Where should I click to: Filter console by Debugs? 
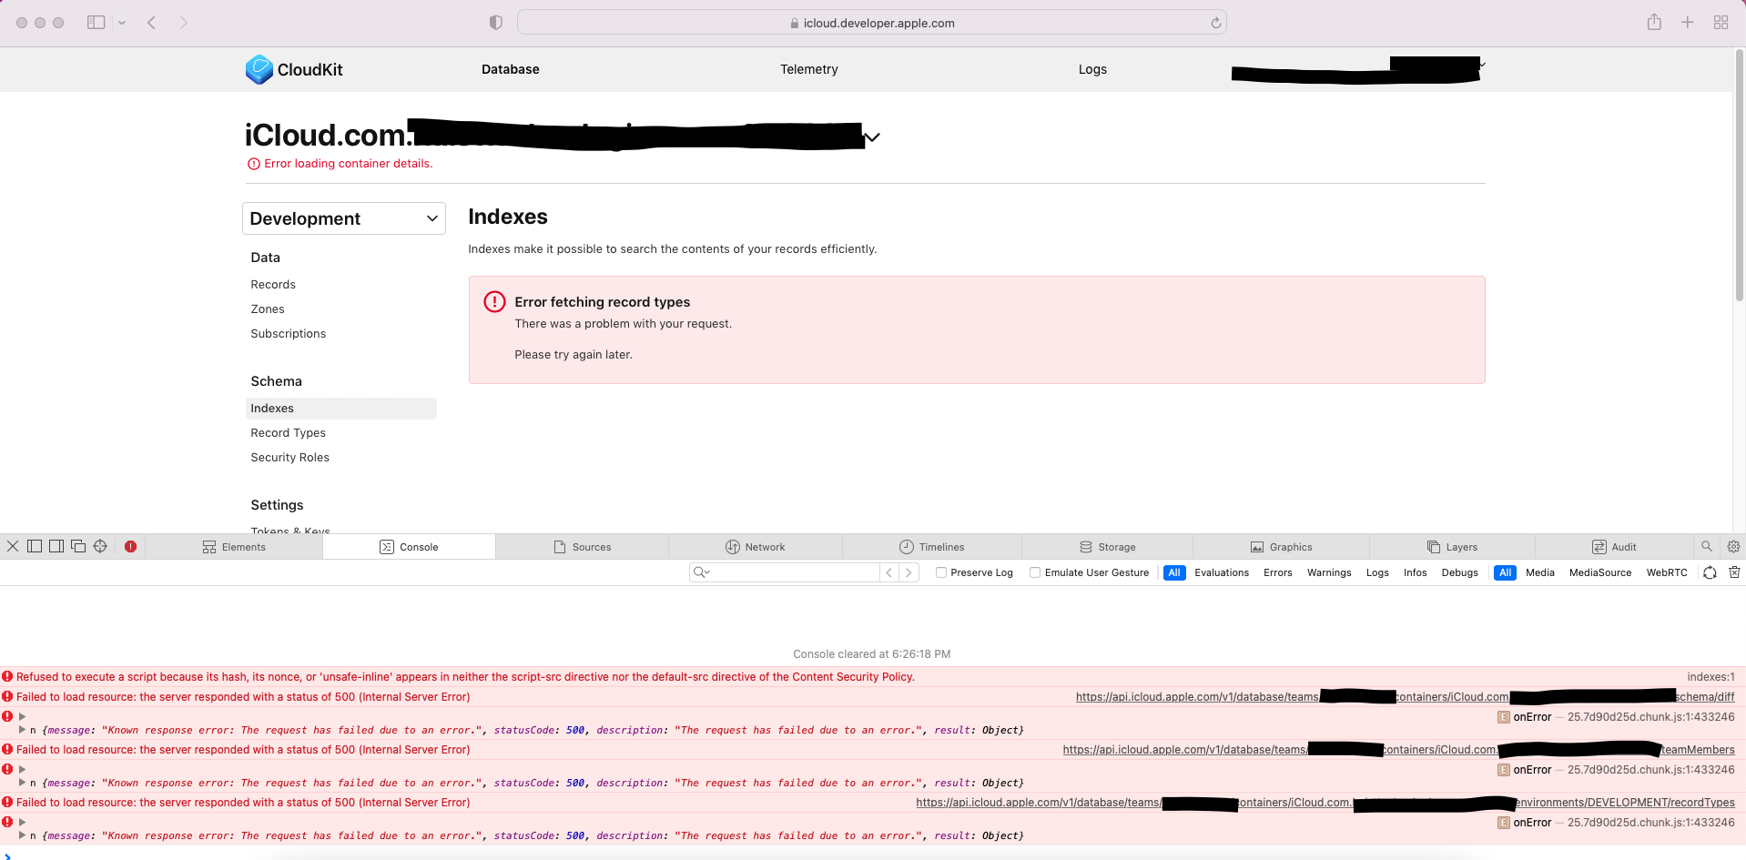coord(1460,572)
